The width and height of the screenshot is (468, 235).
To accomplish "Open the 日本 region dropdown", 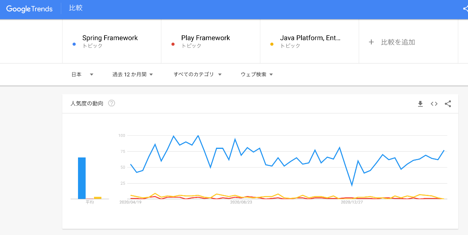I will [x=82, y=74].
